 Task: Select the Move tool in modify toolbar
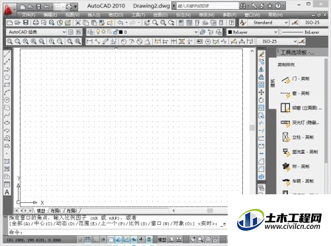[261, 92]
